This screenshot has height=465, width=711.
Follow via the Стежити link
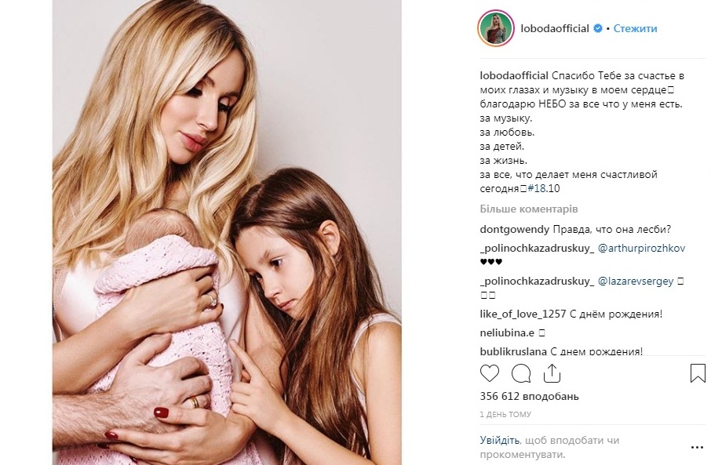click(x=635, y=28)
